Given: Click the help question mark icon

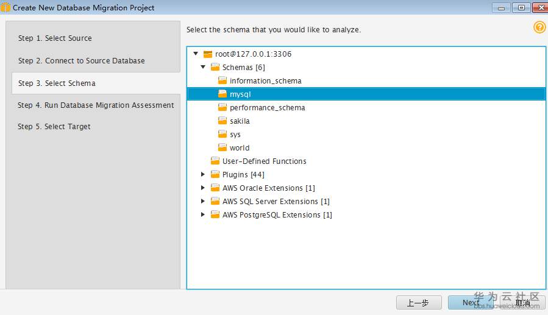Looking at the screenshot, I should (539, 27).
